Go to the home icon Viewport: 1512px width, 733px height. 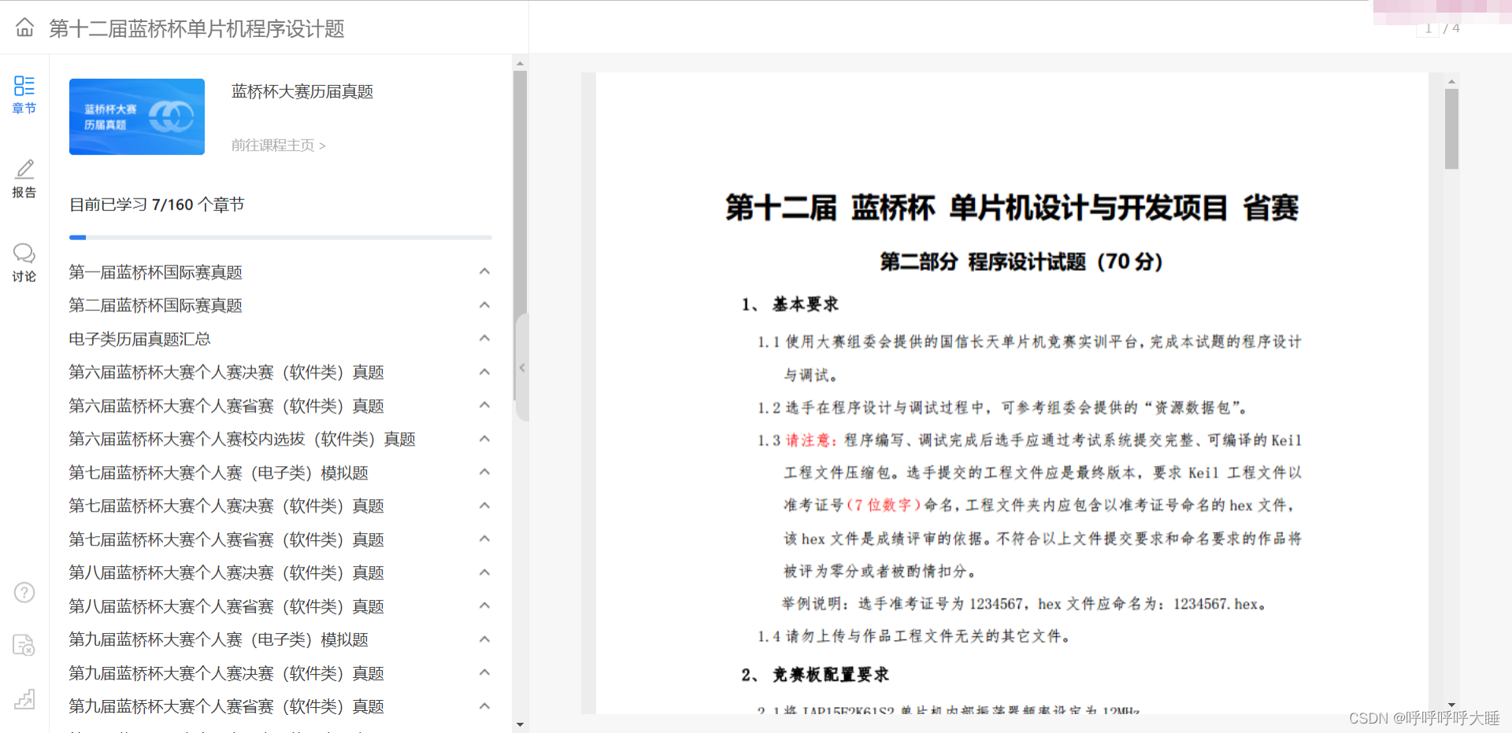[24, 28]
